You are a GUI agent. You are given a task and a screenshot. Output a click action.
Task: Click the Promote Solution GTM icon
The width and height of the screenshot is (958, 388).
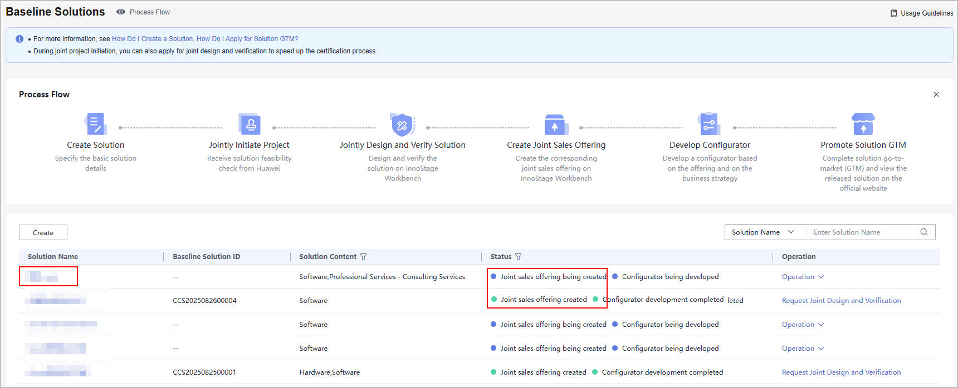[863, 124]
